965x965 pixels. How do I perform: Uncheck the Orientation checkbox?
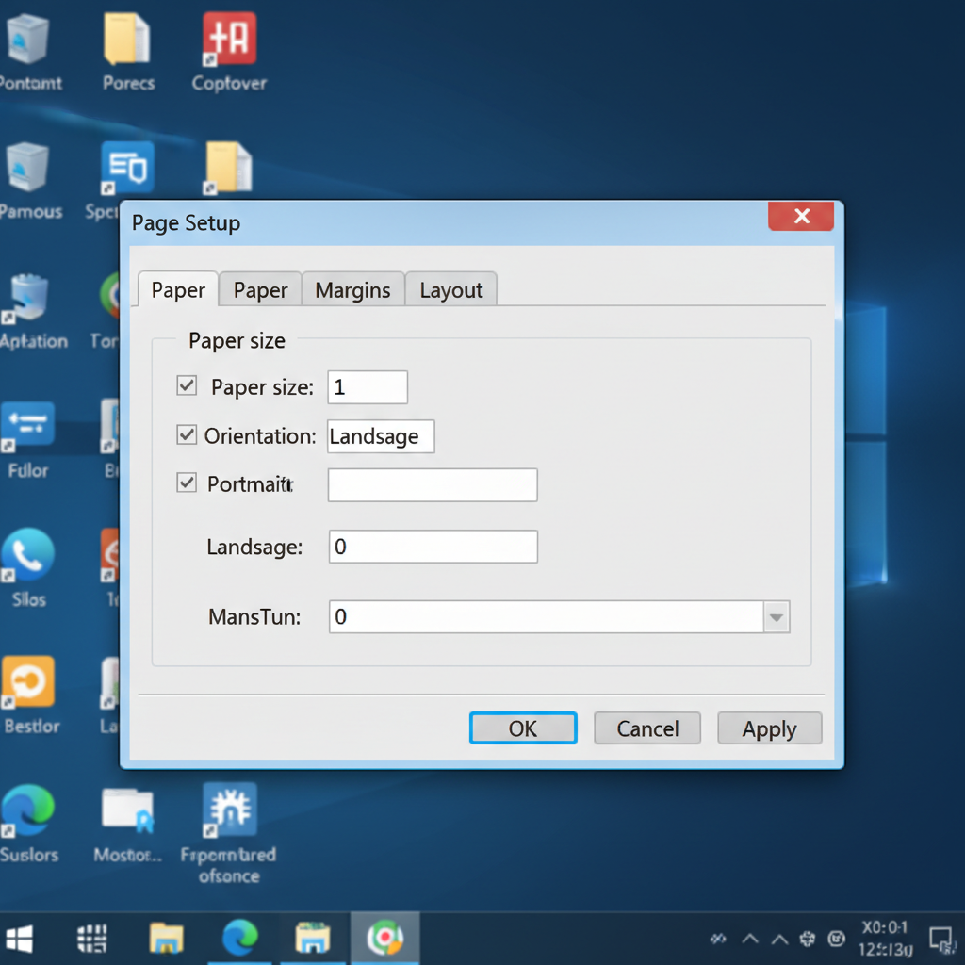(x=187, y=434)
